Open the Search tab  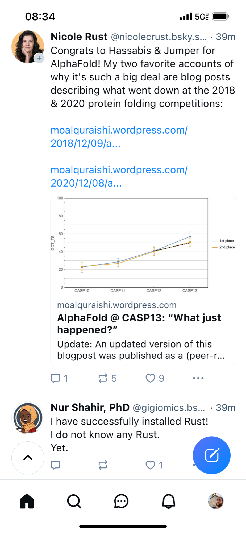[x=74, y=501]
